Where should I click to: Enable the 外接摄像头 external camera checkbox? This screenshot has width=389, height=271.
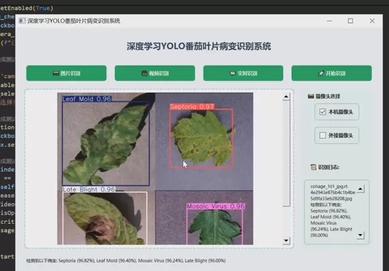point(323,135)
